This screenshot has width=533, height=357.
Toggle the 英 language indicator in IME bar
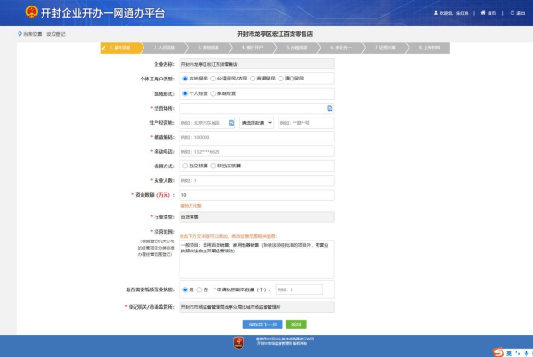[509, 353]
